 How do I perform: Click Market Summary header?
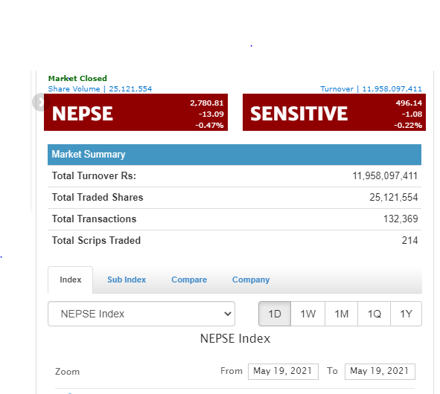tap(235, 155)
